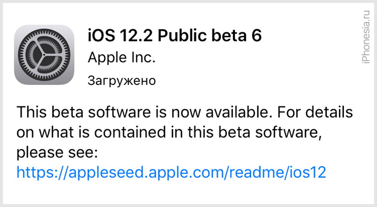Open the appleseed.apple.com readme link

point(171,172)
